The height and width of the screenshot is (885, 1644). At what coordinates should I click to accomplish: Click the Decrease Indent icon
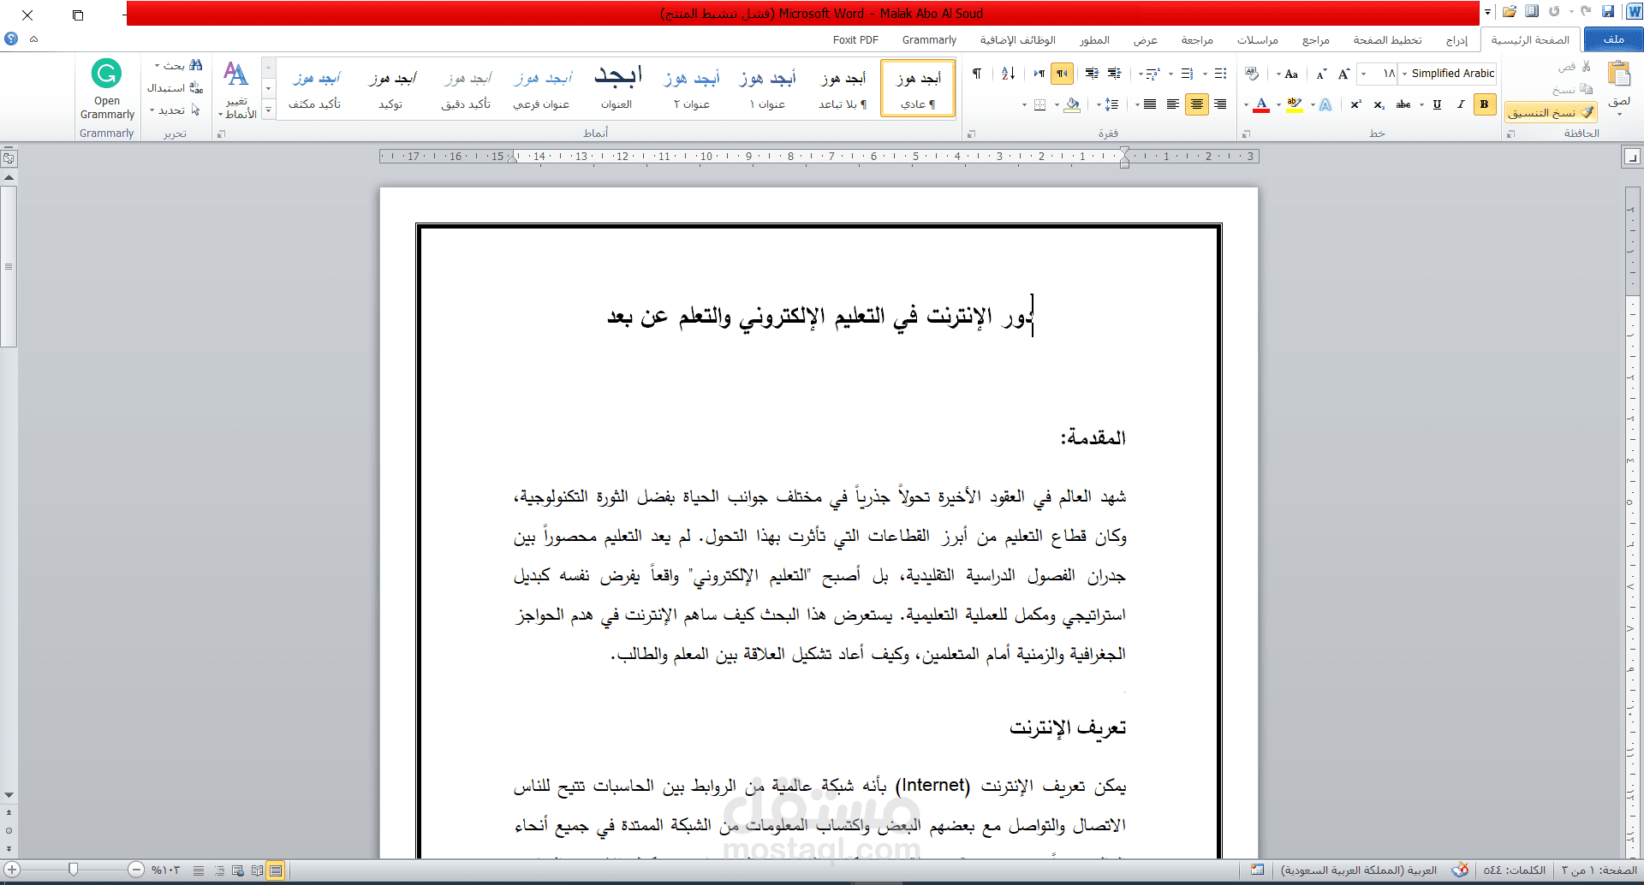pyautogui.click(x=1114, y=74)
